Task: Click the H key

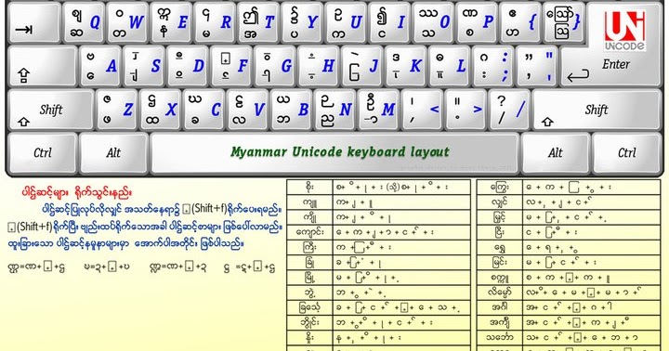Action: point(319,67)
